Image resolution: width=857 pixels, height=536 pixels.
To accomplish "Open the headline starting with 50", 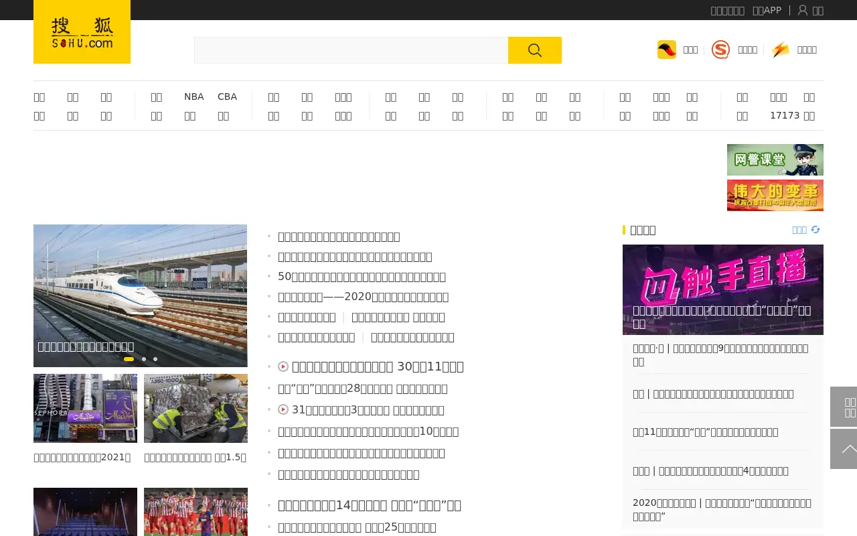I will point(362,277).
